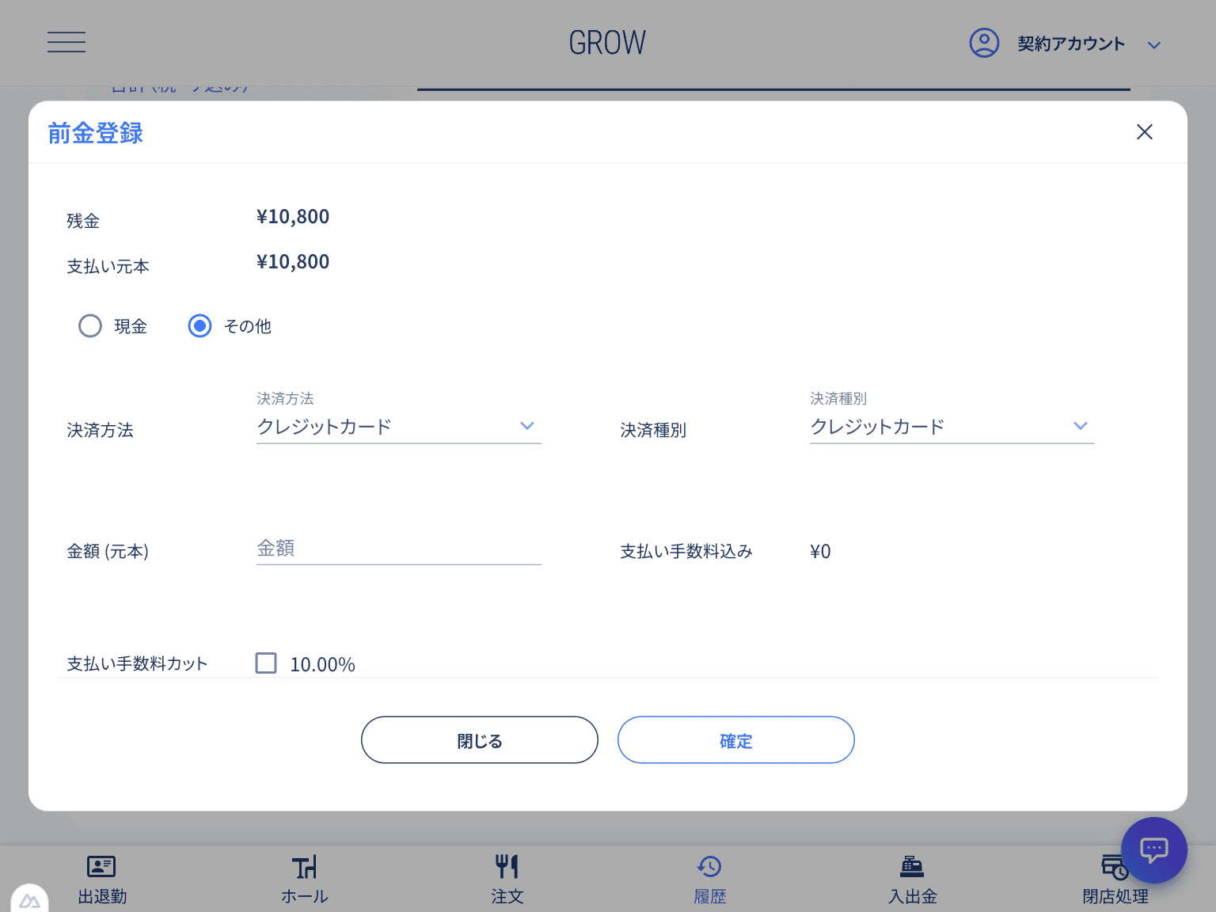Select the 閉店処理 closing process icon
Screen dimensions: 1216x912
1115,867
